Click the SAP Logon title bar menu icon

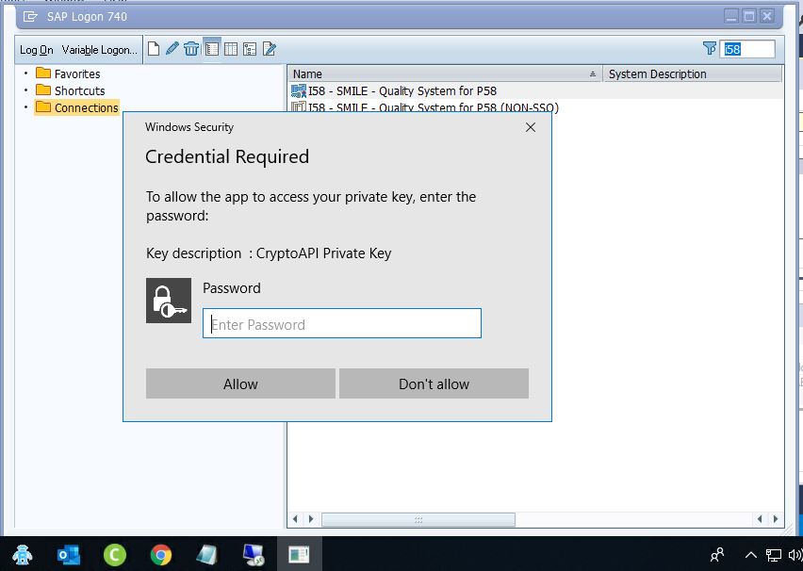click(x=30, y=17)
